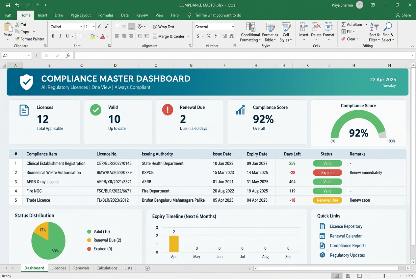
Task: Click the zoom slider handle
Action: [x=384, y=276]
